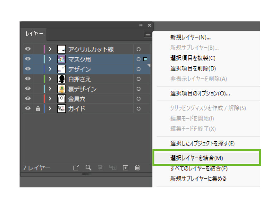Click the target circle of 裏デザイン layer

click(x=139, y=89)
